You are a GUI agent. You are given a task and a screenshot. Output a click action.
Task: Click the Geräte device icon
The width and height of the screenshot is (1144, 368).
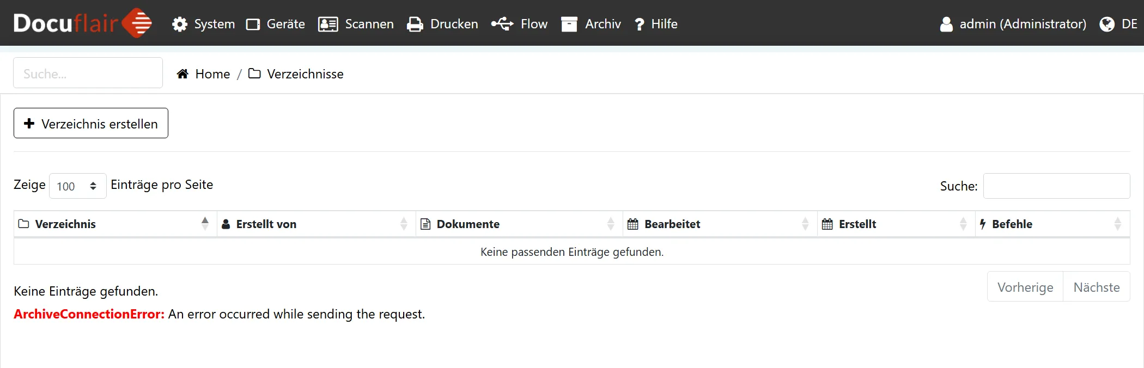click(x=253, y=24)
